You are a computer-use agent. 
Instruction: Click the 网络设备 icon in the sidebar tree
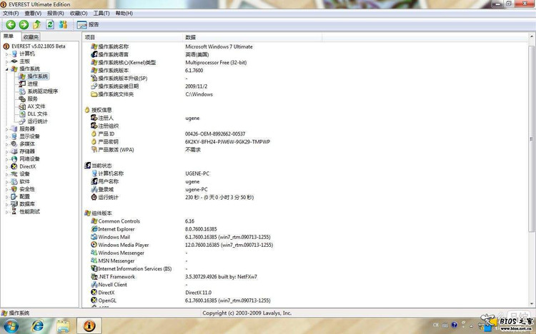point(14,159)
